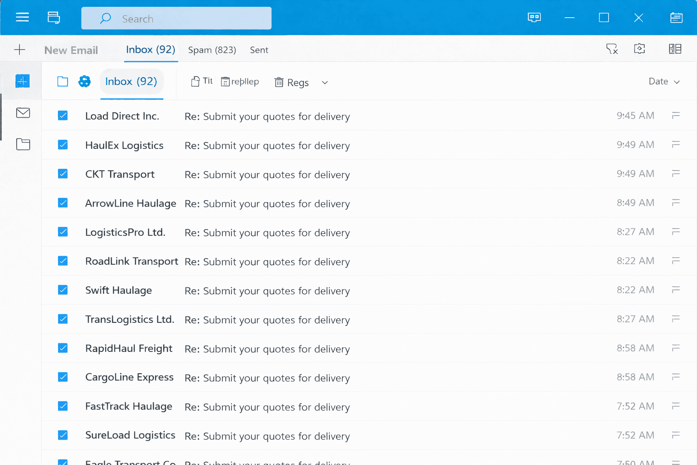This screenshot has width=697, height=465.
Task: Select the Mail icon in the sidebar
Action: click(x=23, y=113)
